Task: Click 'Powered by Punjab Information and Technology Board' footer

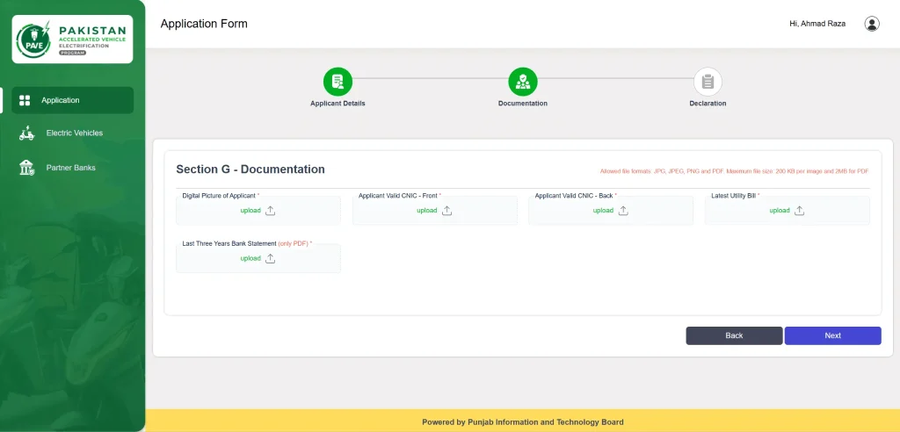Action: tap(522, 422)
